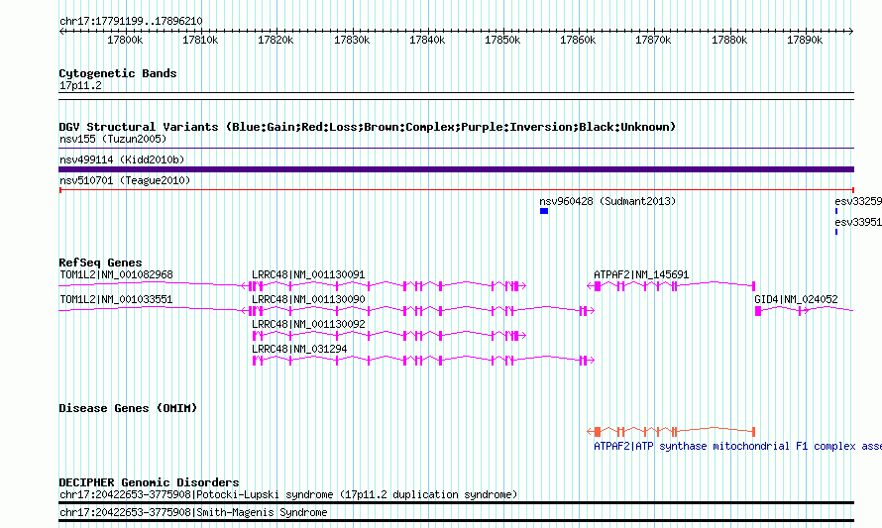Click the 17810k ruler tick label
The height and width of the screenshot is (528, 882).
(200, 41)
